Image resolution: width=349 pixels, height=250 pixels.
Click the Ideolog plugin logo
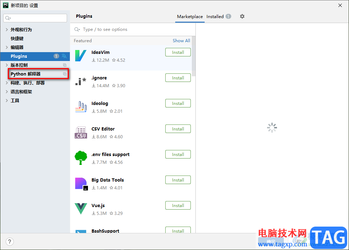pos(81,107)
